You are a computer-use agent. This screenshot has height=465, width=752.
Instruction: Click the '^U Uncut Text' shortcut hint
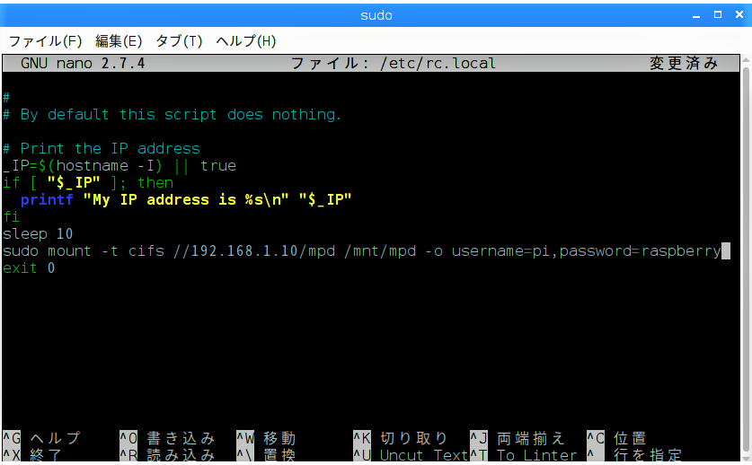[x=411, y=455]
